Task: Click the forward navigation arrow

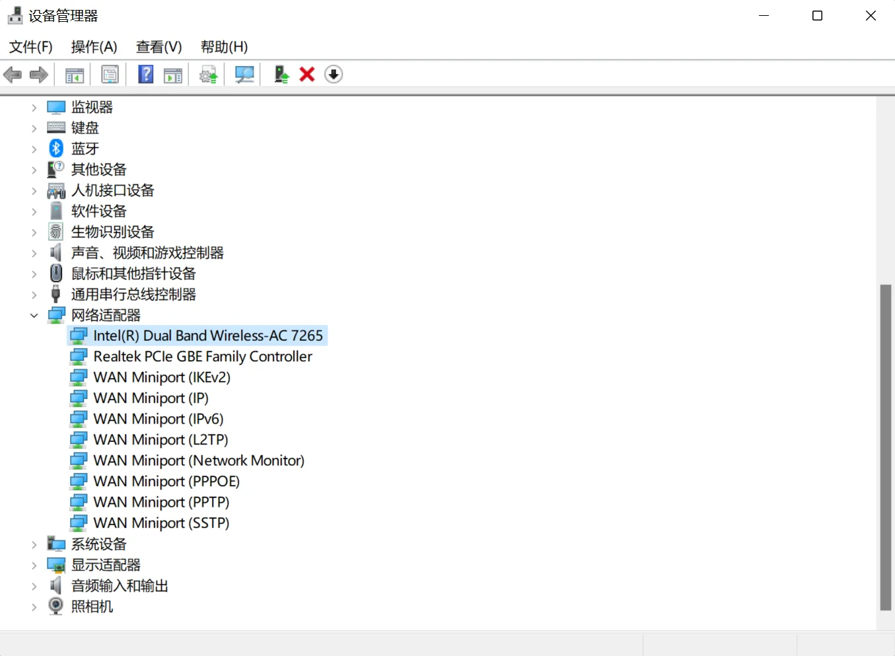Action: 38,74
